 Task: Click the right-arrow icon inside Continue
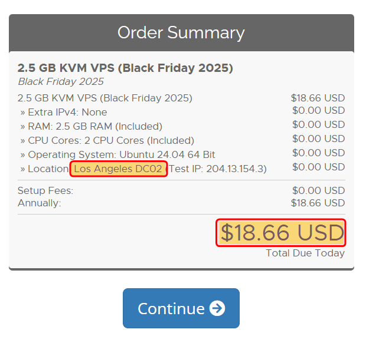(x=217, y=308)
